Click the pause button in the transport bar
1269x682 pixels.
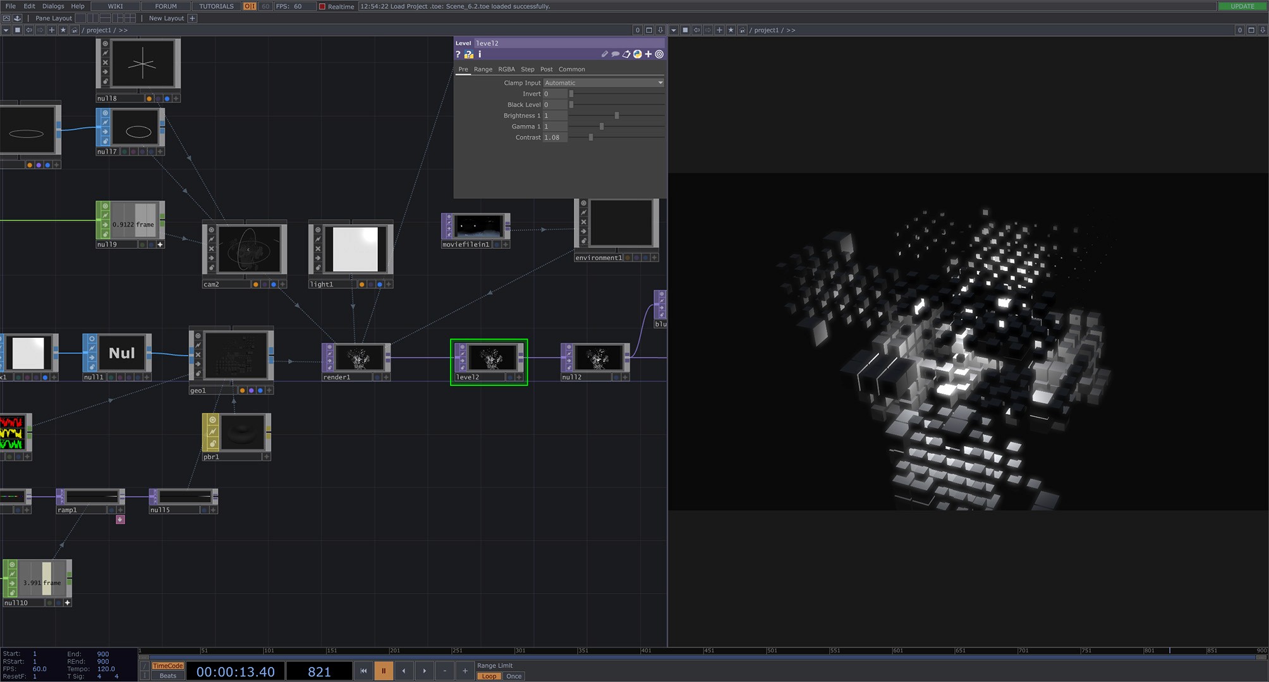383,671
